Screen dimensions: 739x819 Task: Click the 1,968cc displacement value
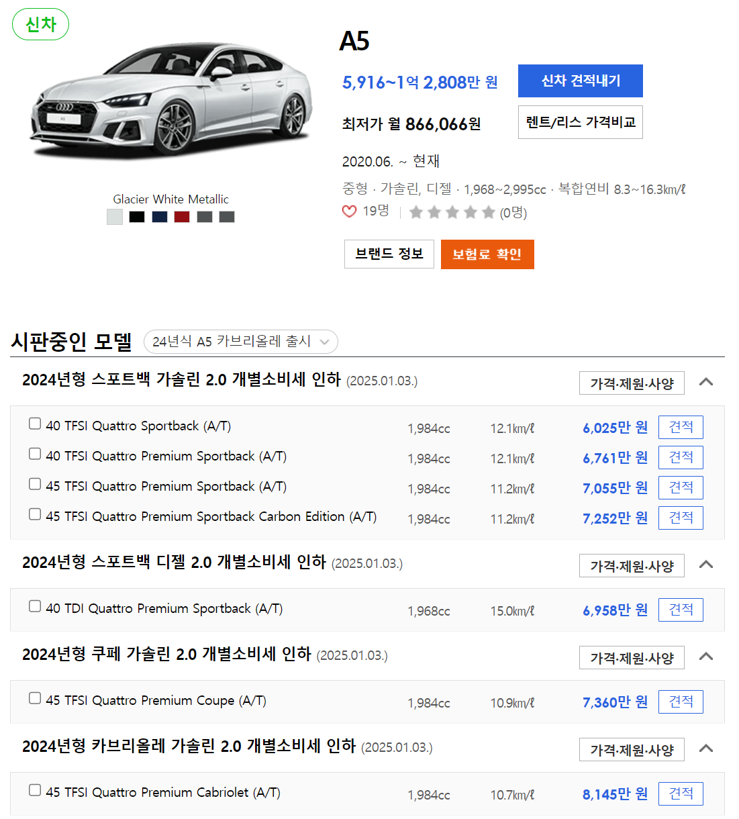click(x=429, y=611)
